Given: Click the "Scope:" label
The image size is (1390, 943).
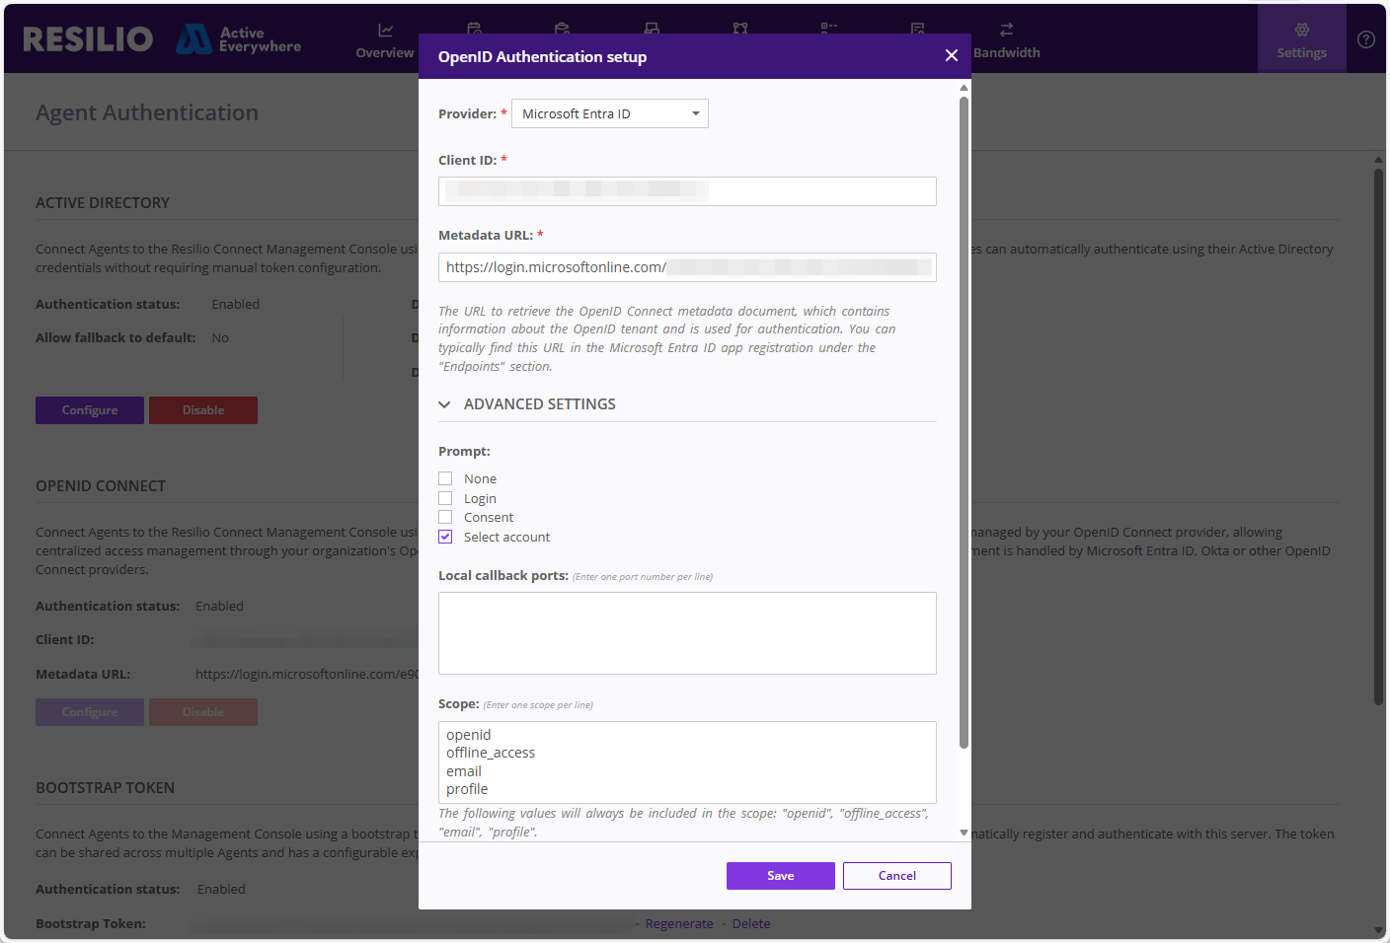Looking at the screenshot, I should (x=459, y=704).
